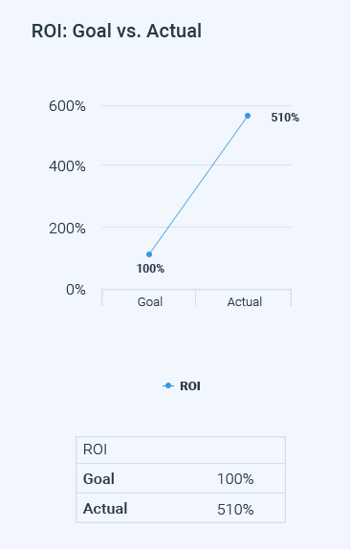Click the 100% value cell in table
The image size is (350, 549).
[235, 478]
